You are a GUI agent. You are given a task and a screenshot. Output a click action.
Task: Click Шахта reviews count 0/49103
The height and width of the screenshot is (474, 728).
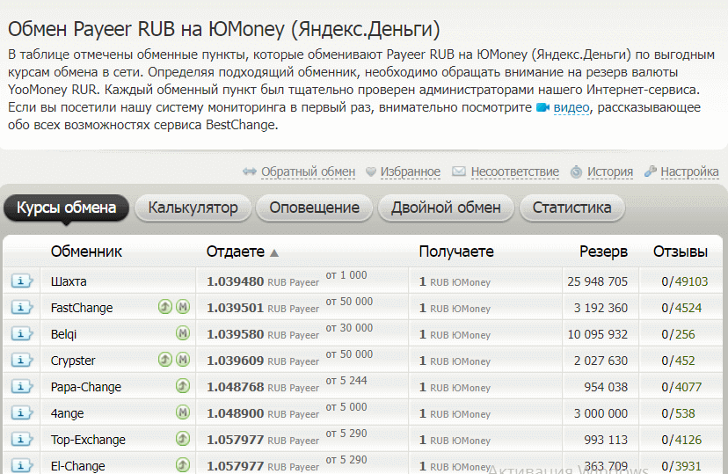[685, 281]
